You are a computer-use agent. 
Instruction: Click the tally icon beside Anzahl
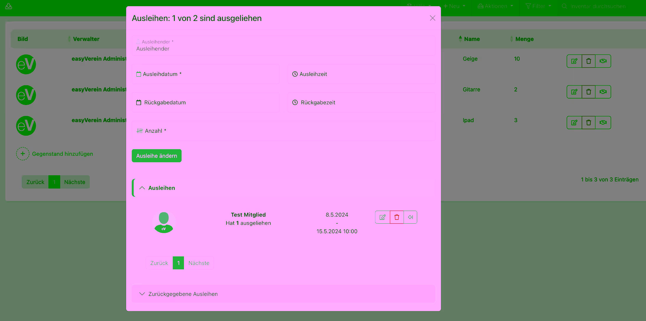coord(140,131)
